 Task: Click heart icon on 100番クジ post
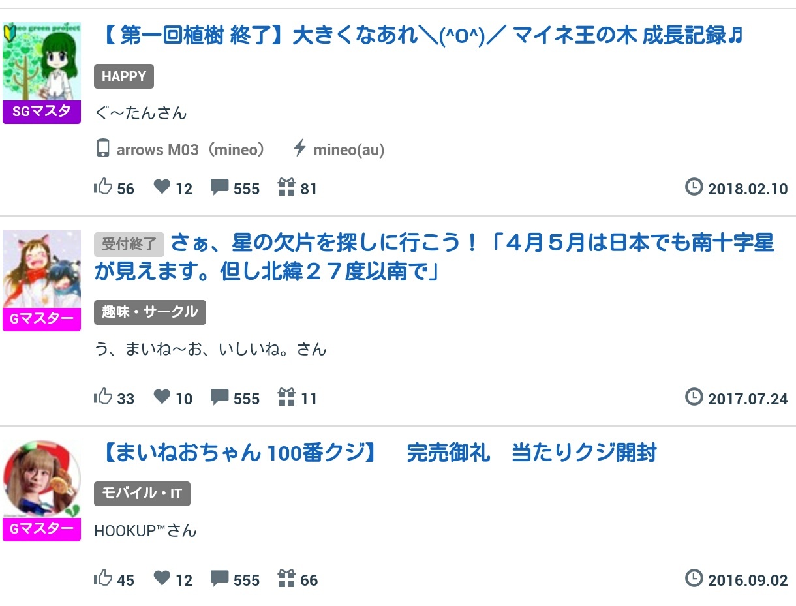(162, 579)
